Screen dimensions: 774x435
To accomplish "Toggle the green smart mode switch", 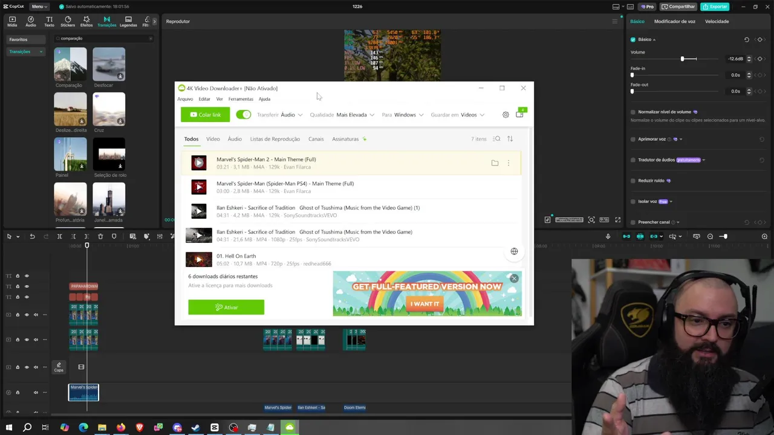I will click(243, 115).
